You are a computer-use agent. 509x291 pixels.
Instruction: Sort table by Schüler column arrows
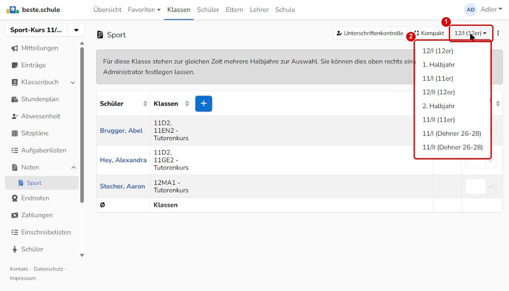[145, 104]
